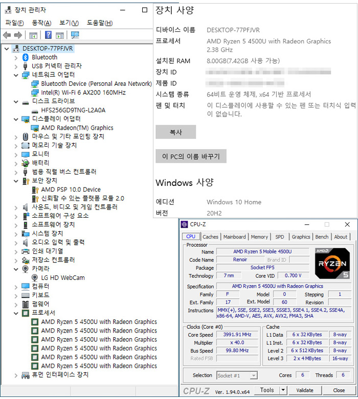This screenshot has width=358, height=399.
Task: Click the 보안 장치 key icon
Action: [26, 181]
